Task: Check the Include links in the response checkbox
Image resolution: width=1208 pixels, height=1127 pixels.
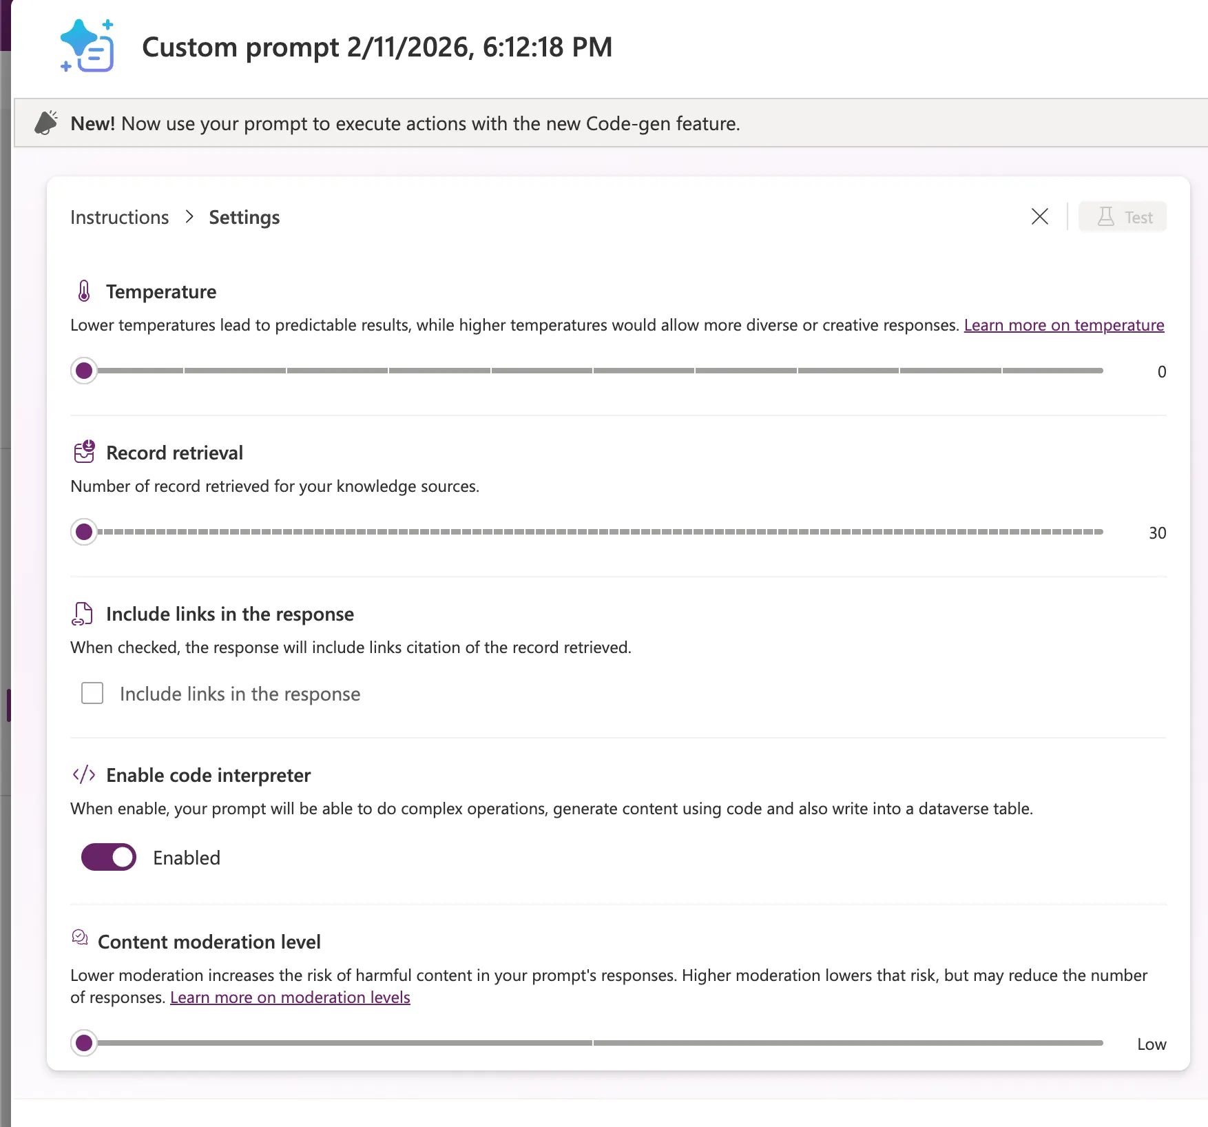Action: (92, 693)
